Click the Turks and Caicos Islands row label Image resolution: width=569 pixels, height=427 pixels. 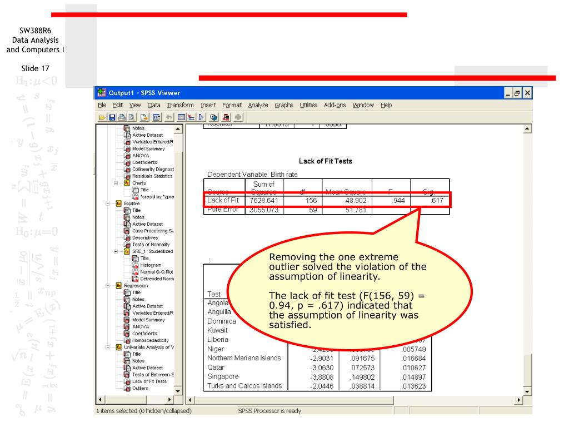[x=244, y=386]
